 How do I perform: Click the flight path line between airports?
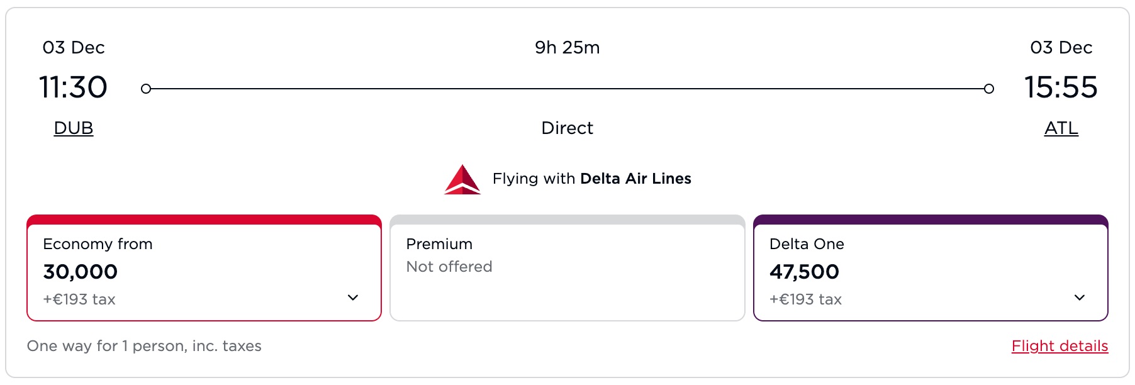pyautogui.click(x=566, y=88)
